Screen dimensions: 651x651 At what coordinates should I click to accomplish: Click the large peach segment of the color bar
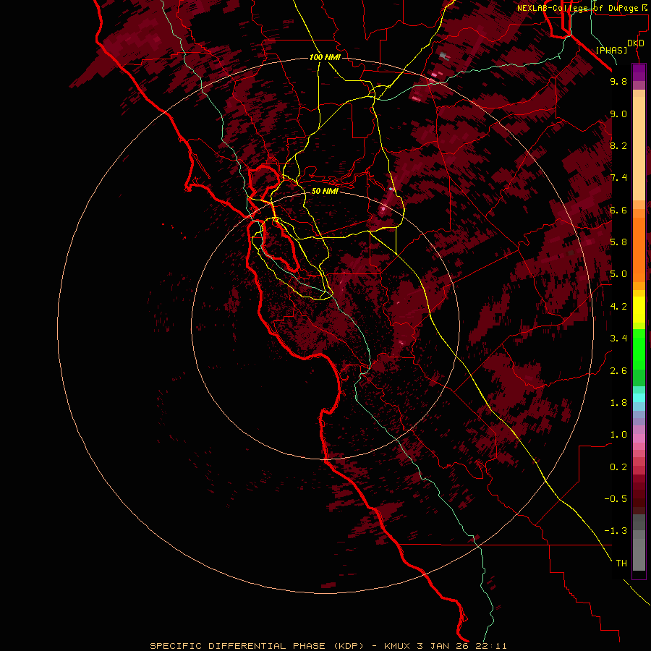pyautogui.click(x=639, y=150)
